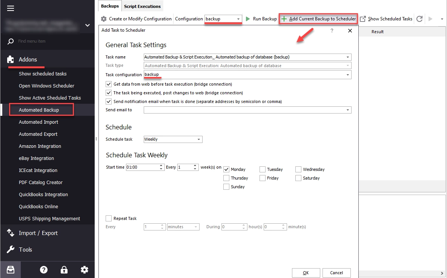Viewport: 447px width, 278px height.
Task: Switch to the Backups tab
Action: [x=110, y=6]
